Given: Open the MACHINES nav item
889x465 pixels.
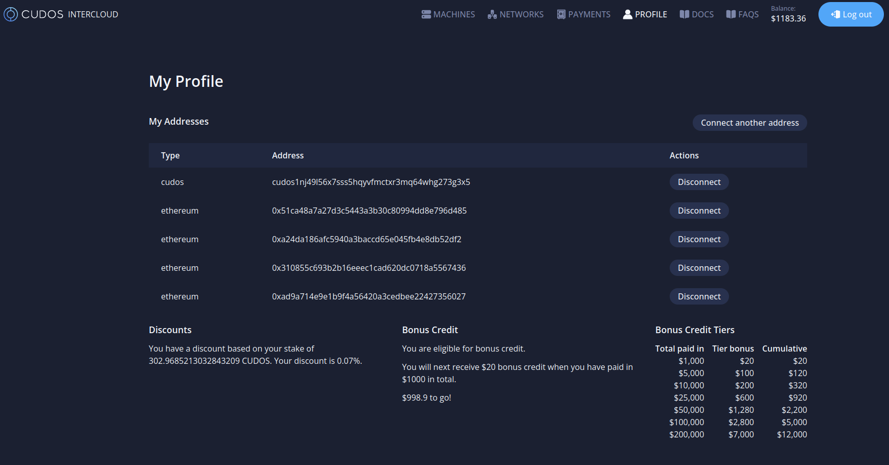Looking at the screenshot, I should click(x=448, y=14).
